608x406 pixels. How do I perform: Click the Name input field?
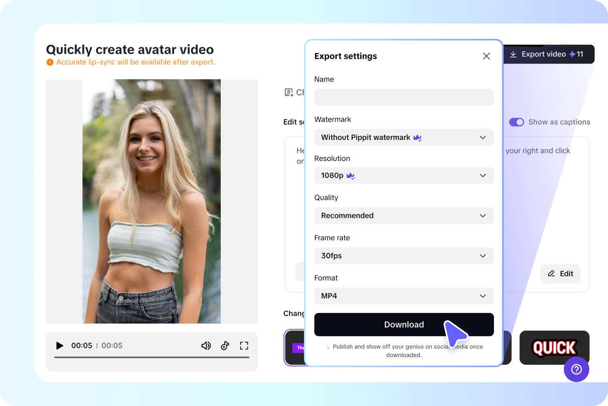(x=403, y=97)
